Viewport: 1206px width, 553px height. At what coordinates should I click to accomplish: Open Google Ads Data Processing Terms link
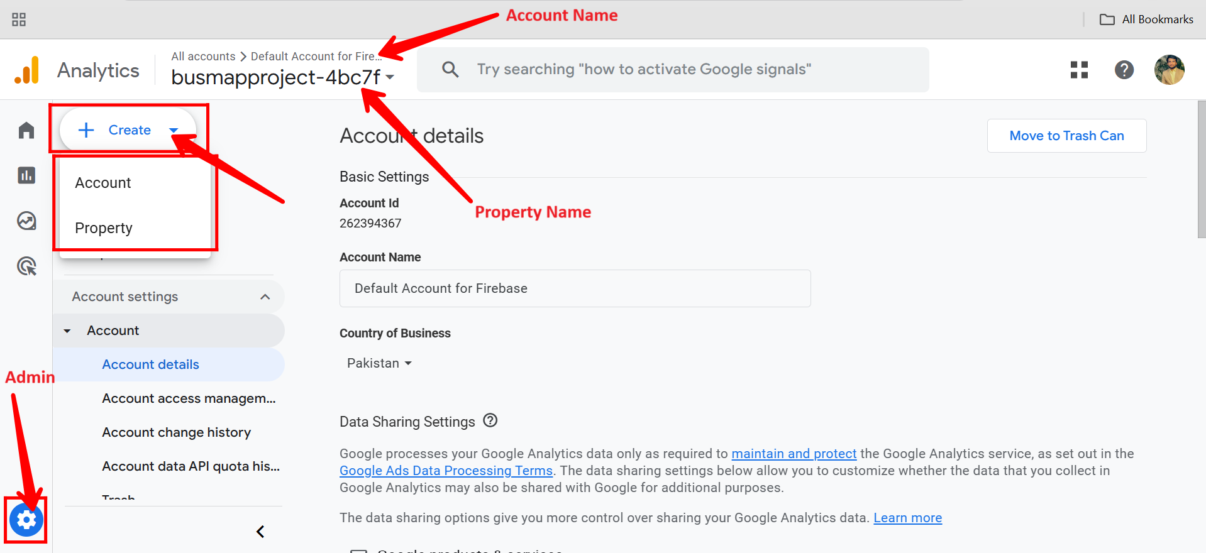pyautogui.click(x=446, y=471)
